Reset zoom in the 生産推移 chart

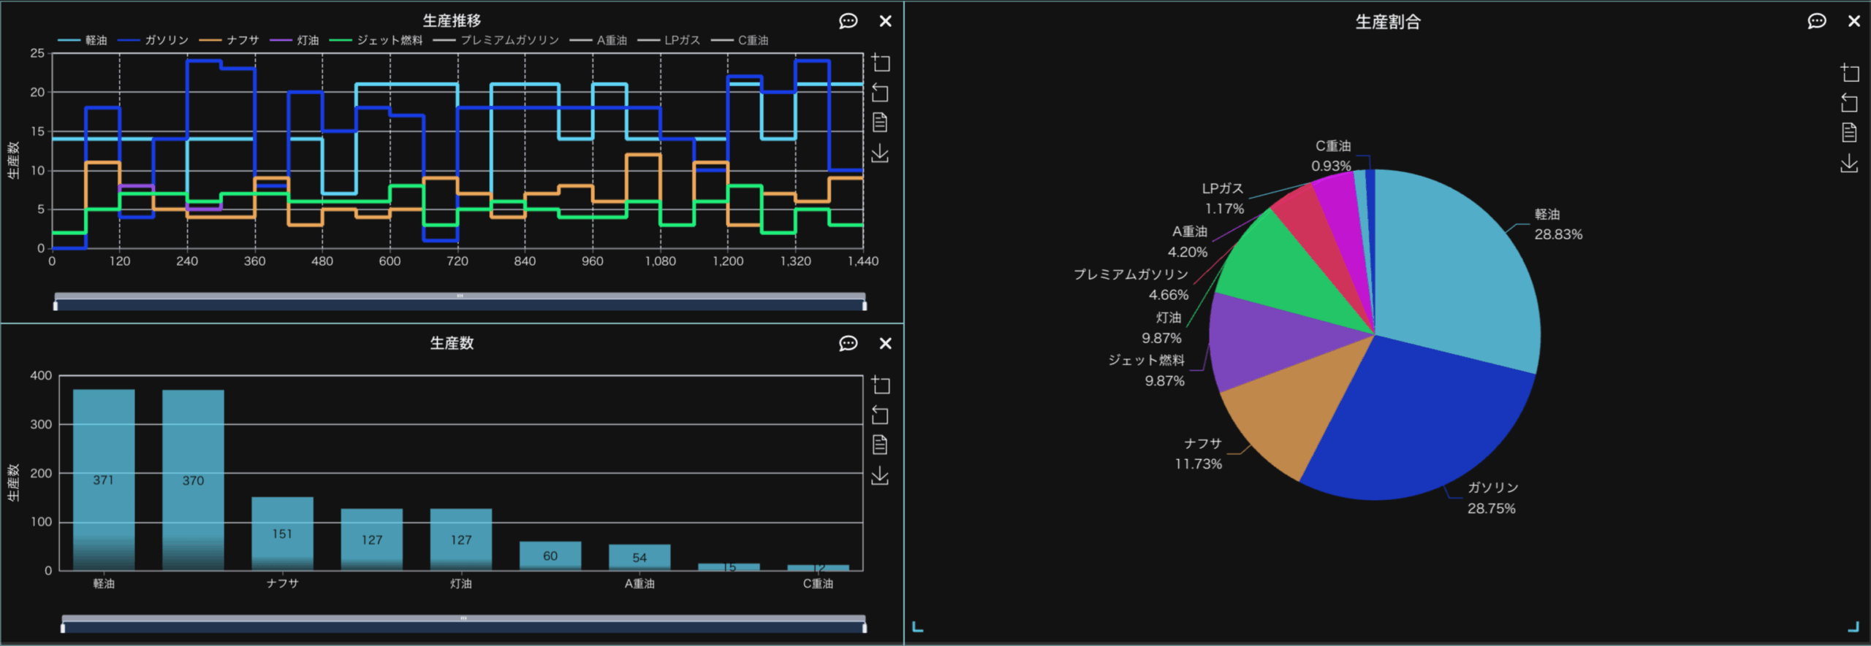point(881,93)
